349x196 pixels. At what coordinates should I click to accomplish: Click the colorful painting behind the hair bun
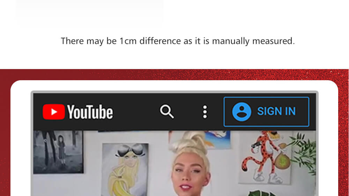point(218,139)
